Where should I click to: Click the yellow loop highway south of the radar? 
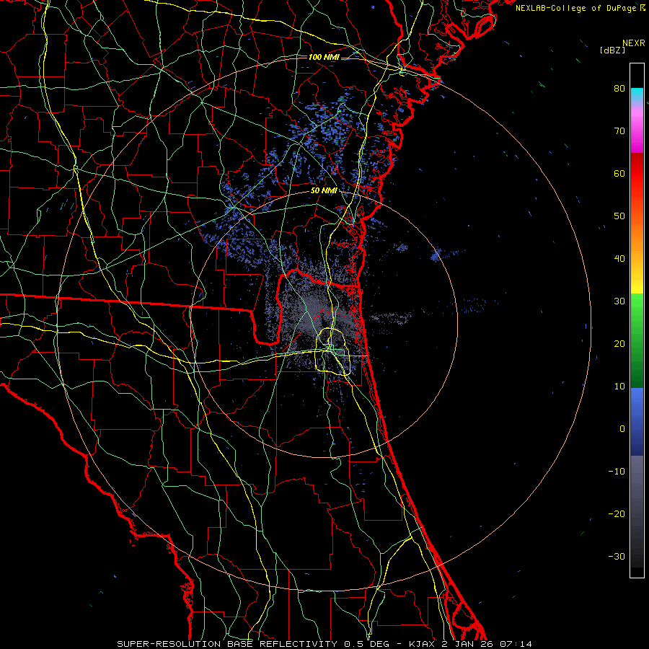(x=332, y=351)
